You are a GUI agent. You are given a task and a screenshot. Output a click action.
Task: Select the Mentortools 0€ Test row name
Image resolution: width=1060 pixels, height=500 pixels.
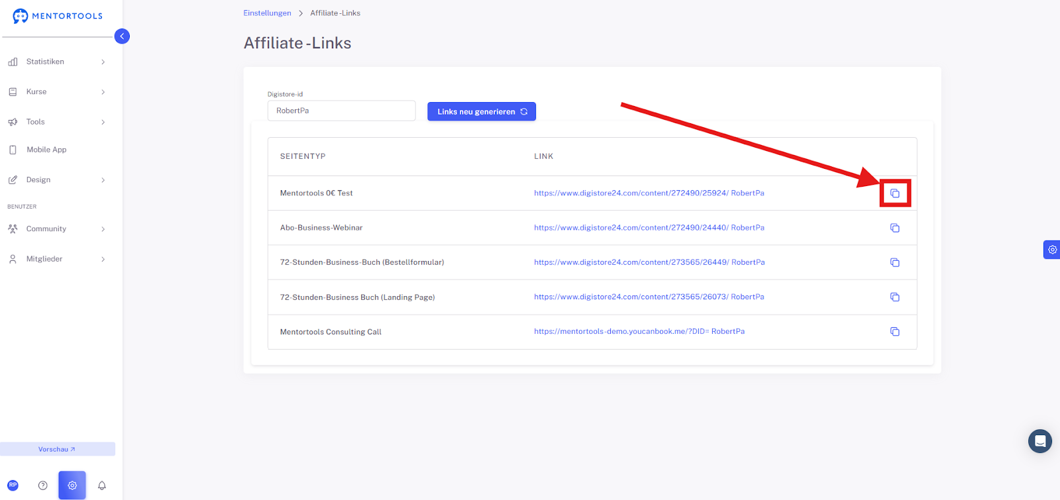tap(317, 193)
